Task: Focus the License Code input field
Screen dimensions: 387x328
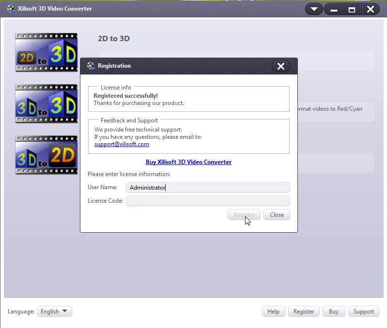Action: coord(208,201)
